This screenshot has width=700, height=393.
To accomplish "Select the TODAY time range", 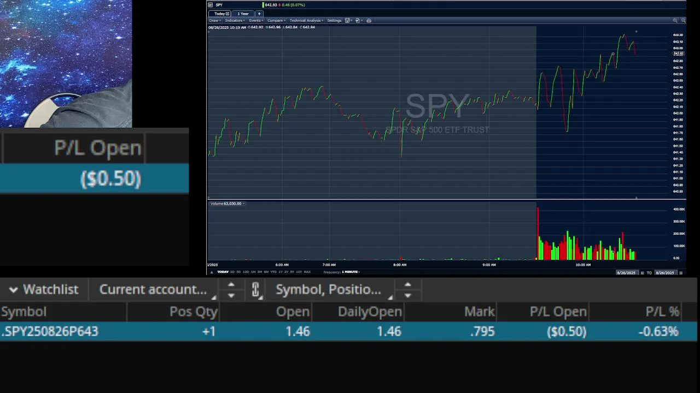I will (223, 272).
